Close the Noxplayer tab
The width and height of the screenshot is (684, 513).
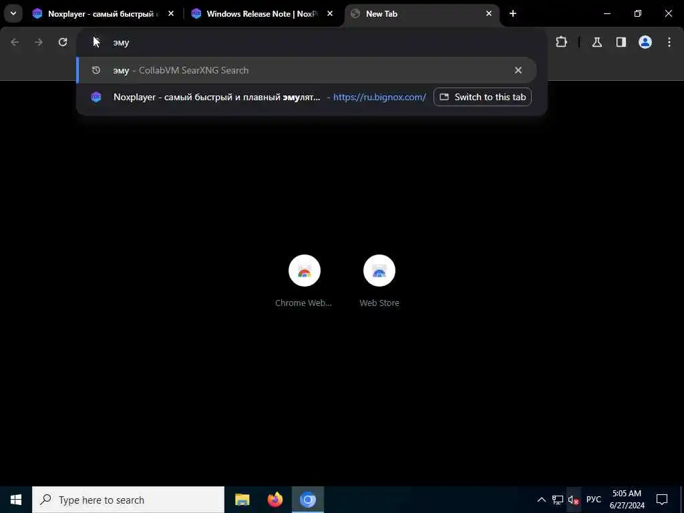(171, 14)
